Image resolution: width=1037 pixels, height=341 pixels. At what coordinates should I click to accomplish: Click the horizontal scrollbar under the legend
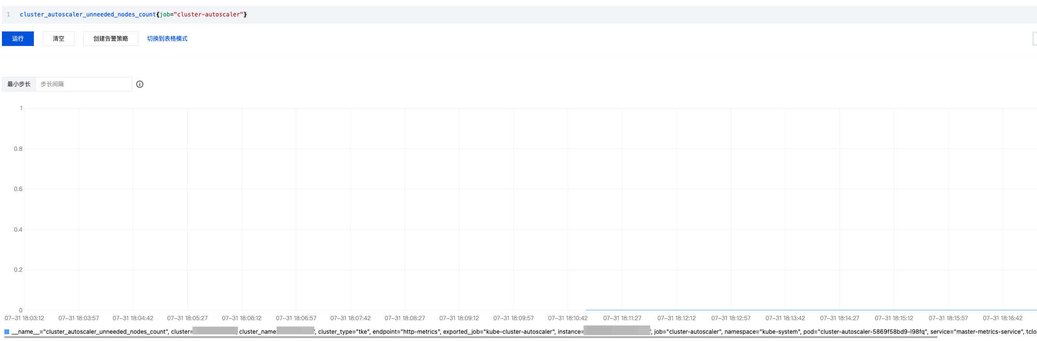[x=471, y=337]
